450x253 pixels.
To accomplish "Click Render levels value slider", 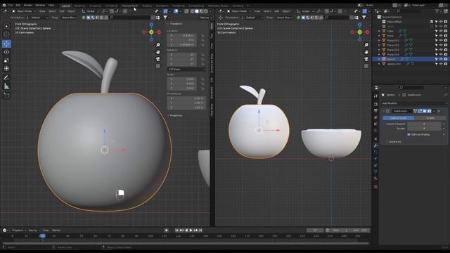I will [424, 129].
